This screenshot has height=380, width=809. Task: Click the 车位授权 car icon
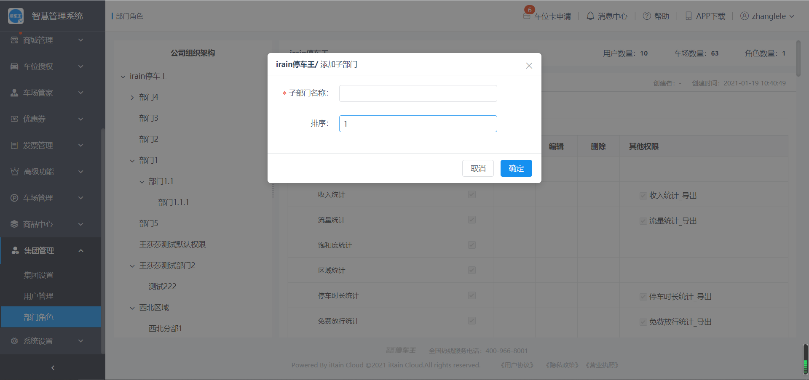tap(14, 66)
